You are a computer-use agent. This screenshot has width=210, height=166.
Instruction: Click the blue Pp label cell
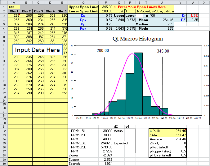click(83, 24)
